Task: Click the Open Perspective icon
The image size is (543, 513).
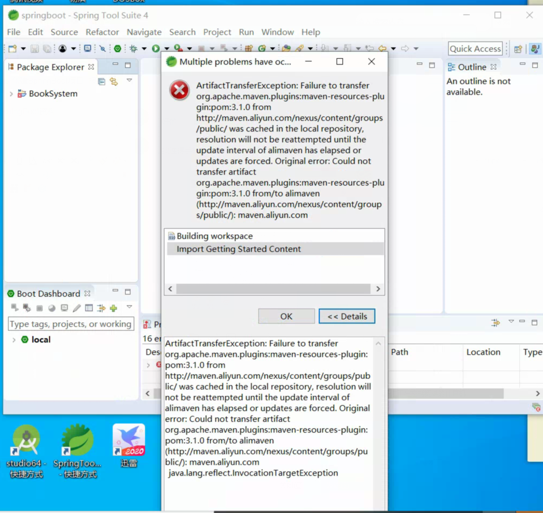Action: (518, 49)
